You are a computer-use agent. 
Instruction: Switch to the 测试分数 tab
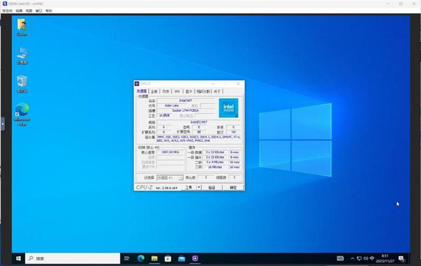[x=203, y=91]
